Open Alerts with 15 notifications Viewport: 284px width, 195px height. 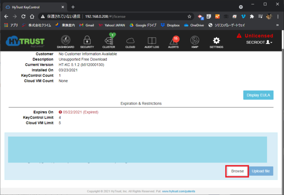tap(173, 42)
